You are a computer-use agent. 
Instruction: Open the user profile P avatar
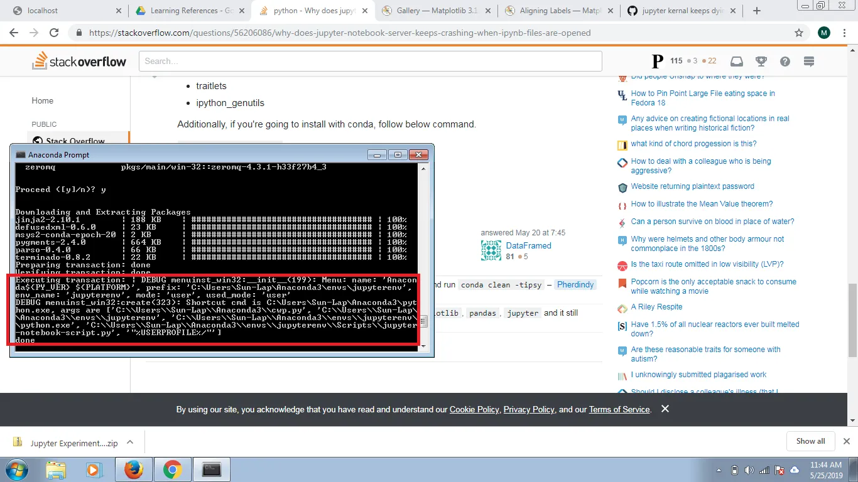[x=658, y=61]
